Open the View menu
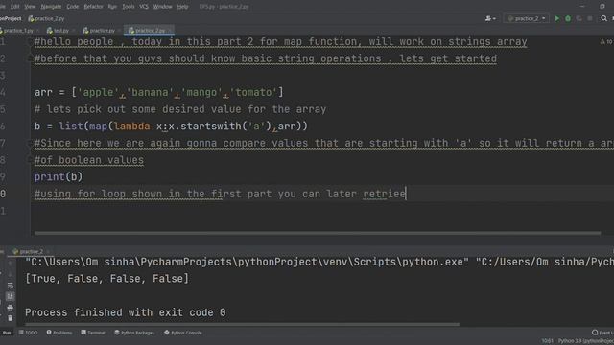Viewport: 614px width, 345px height. coord(30,7)
